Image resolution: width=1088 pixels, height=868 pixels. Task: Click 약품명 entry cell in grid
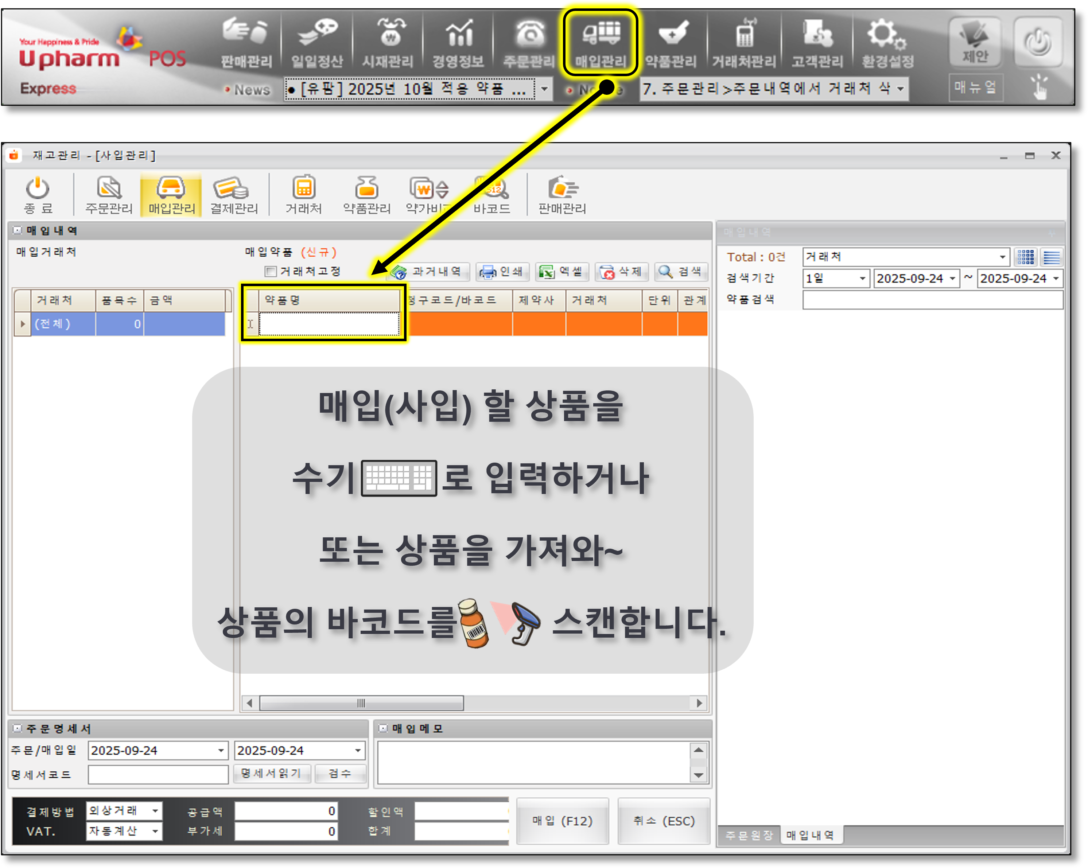point(329,324)
